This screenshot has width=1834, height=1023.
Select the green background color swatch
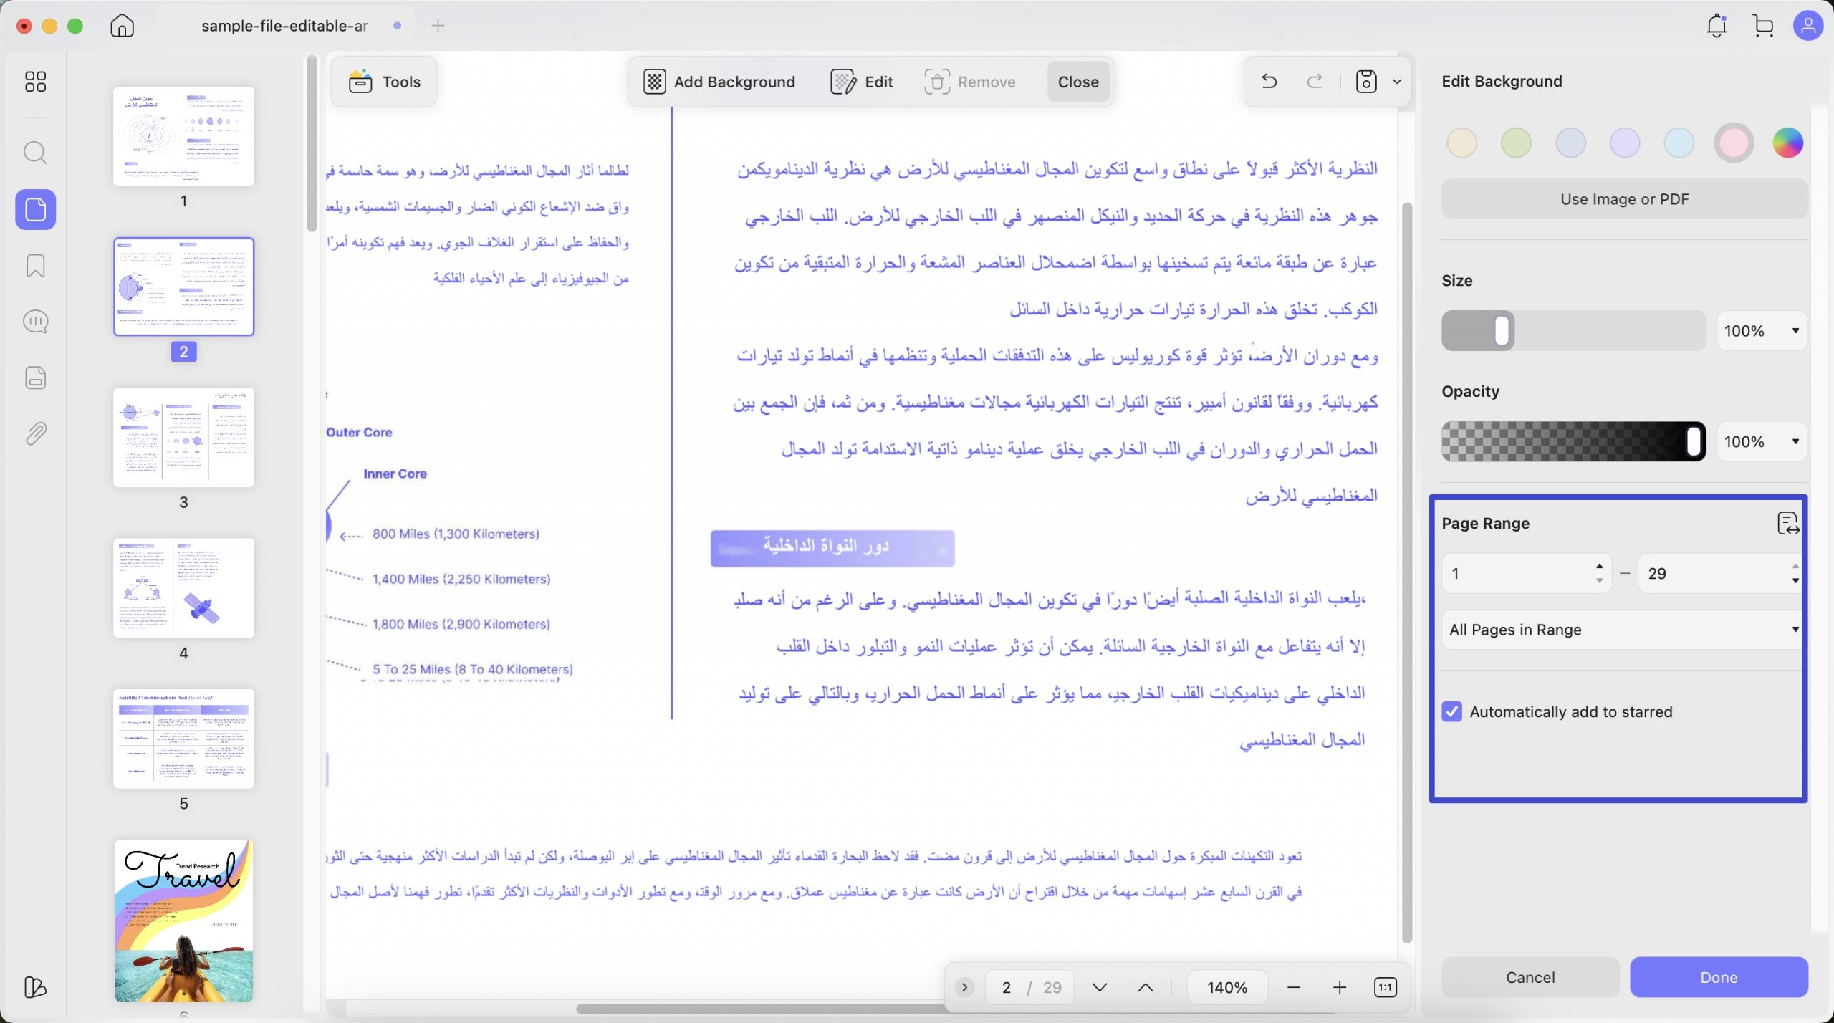click(1516, 143)
